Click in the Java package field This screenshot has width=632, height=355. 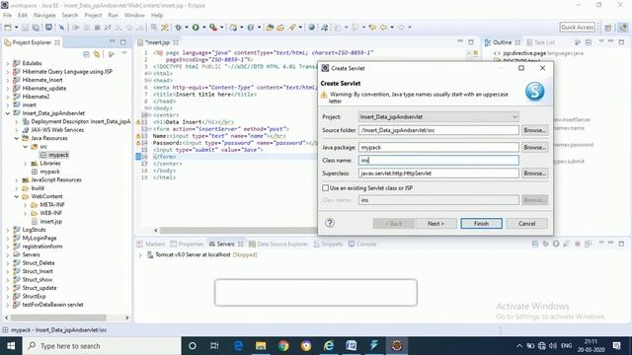tap(438, 147)
